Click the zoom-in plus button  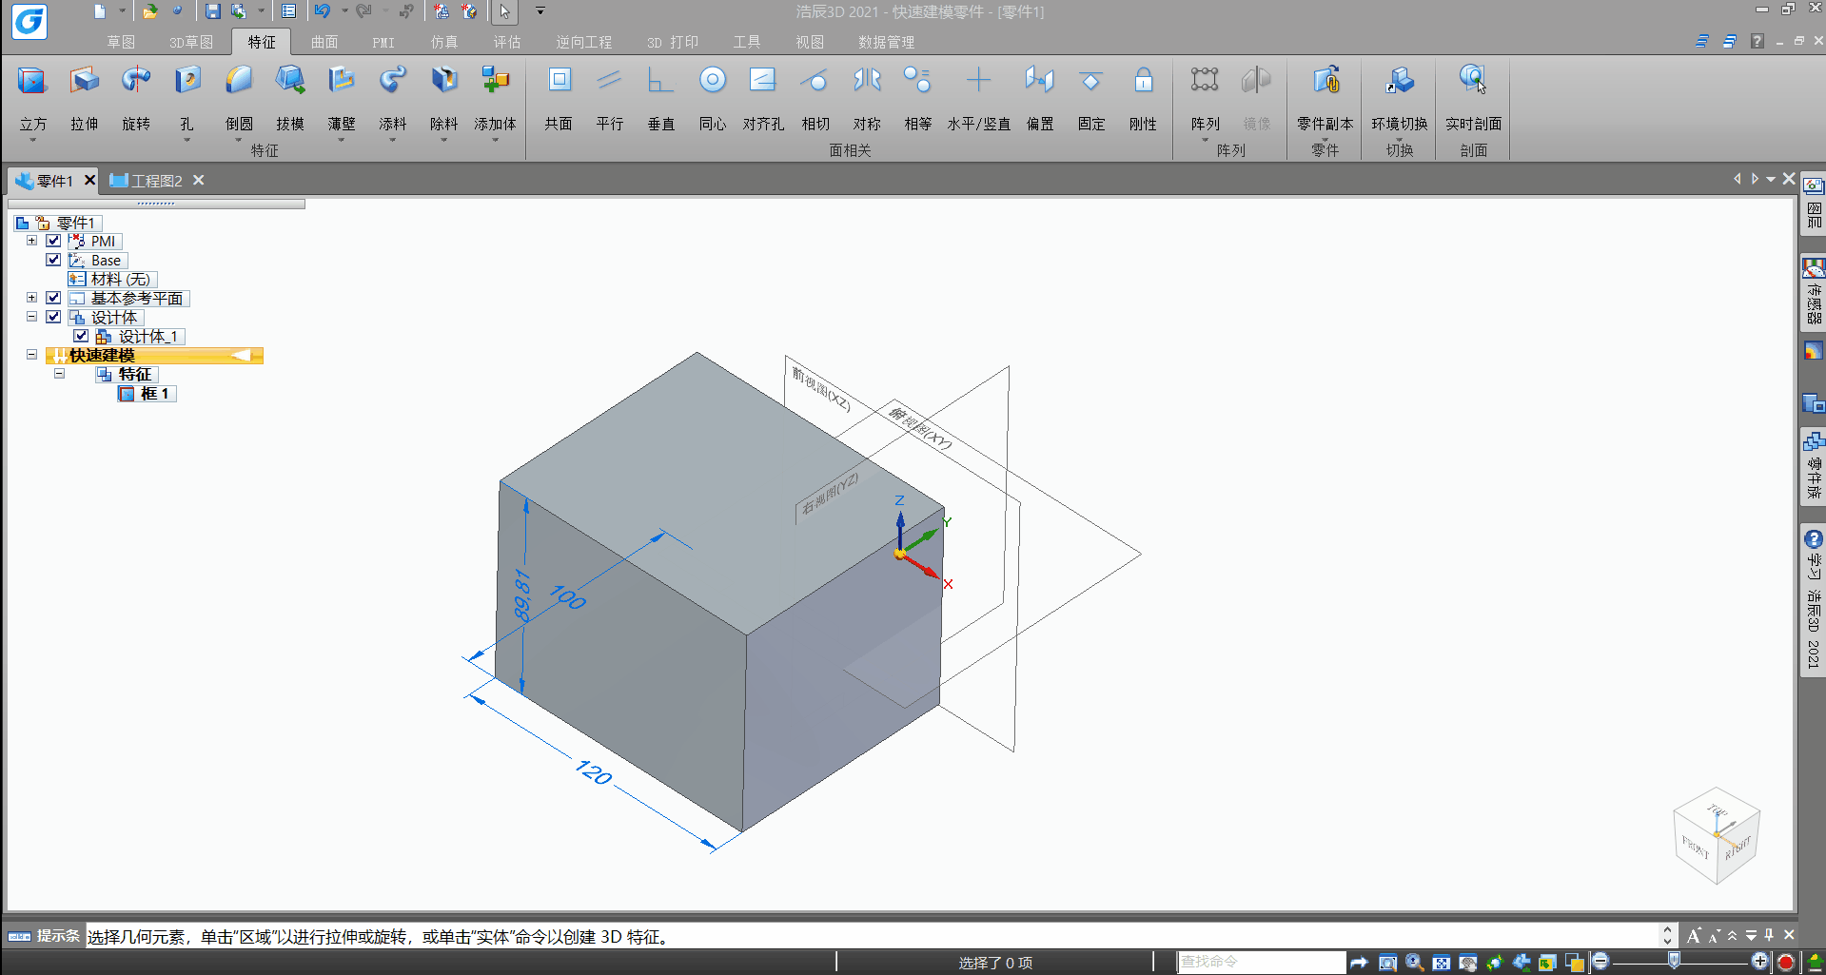pyautogui.click(x=1759, y=961)
